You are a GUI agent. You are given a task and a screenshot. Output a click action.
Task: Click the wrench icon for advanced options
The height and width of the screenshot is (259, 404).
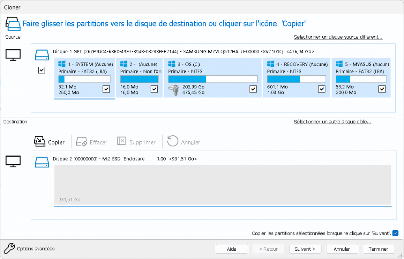9,248
